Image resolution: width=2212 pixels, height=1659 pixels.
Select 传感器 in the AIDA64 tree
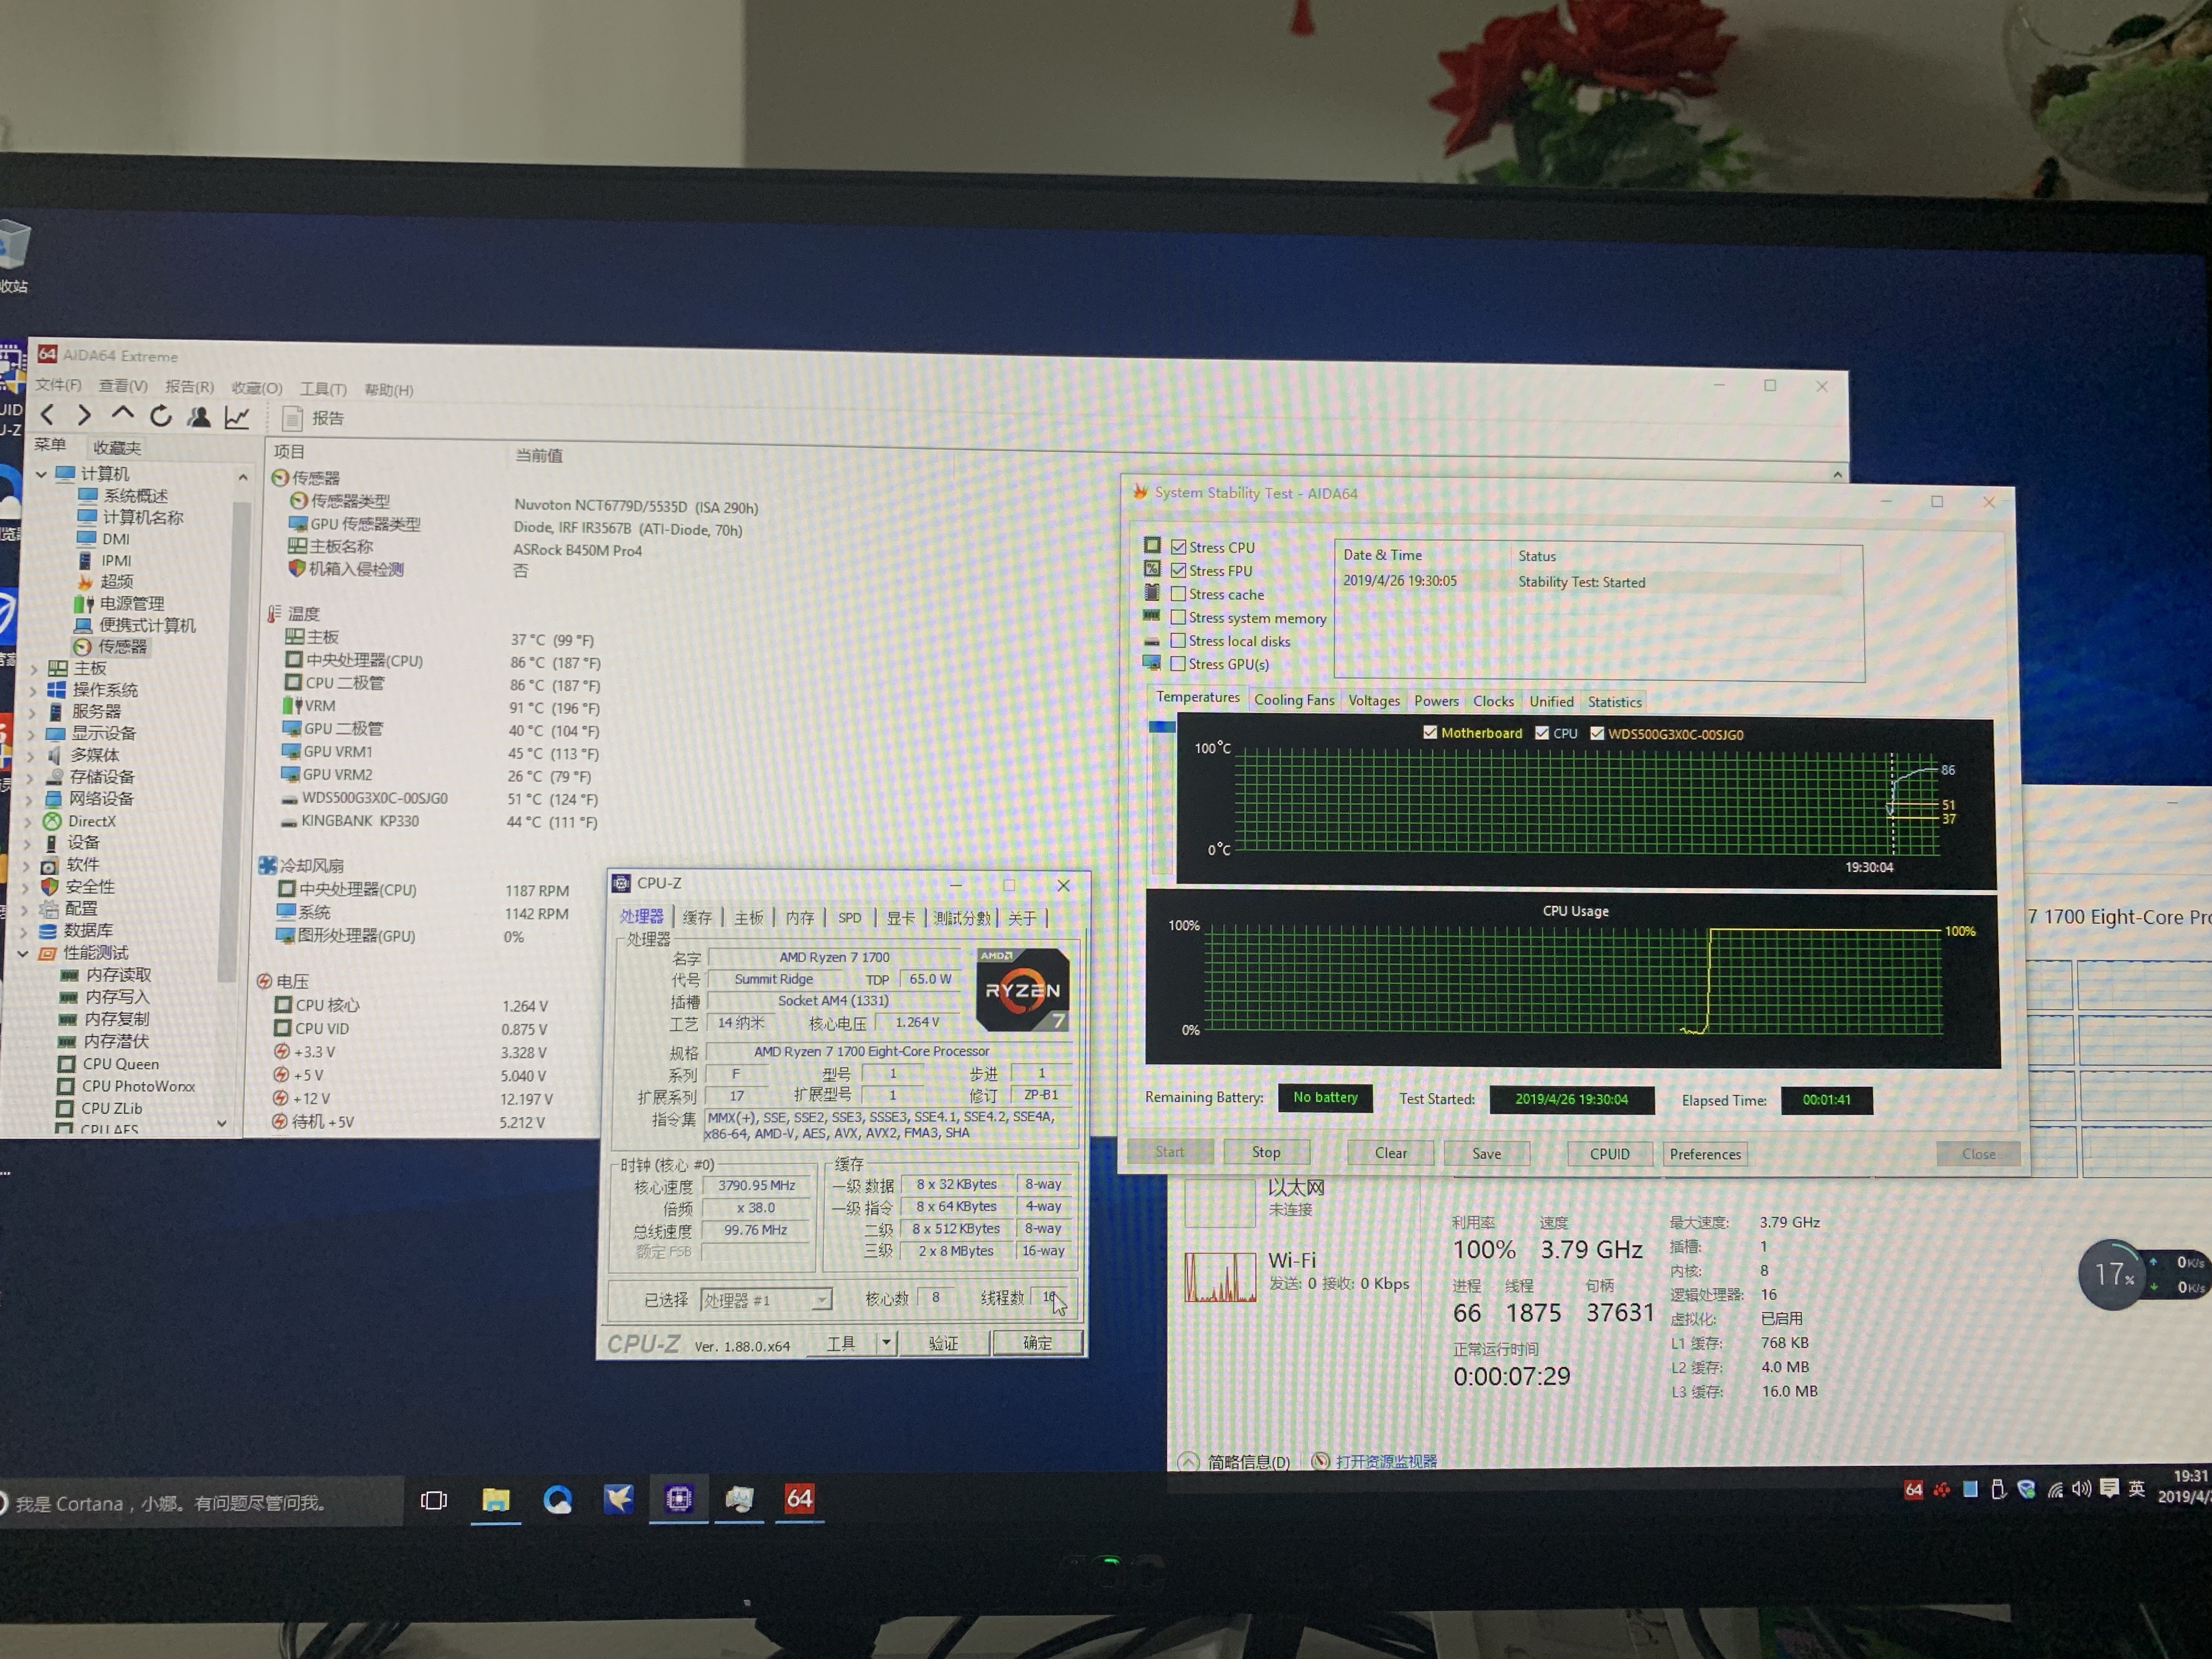tap(112, 646)
